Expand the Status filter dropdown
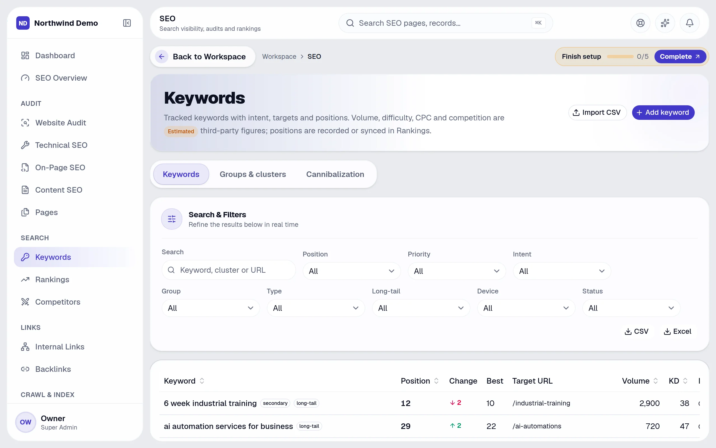This screenshot has height=448, width=716. (x=631, y=308)
